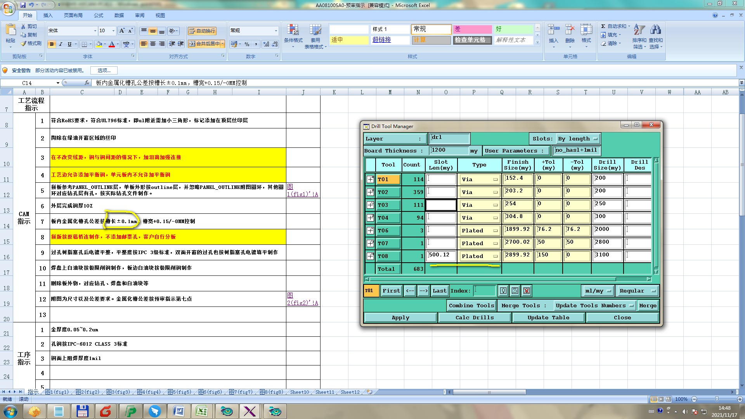Click the AutoSum sigma icon

[x=603, y=26]
